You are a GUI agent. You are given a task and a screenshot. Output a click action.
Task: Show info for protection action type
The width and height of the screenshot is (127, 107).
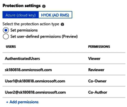click(x=62, y=24)
